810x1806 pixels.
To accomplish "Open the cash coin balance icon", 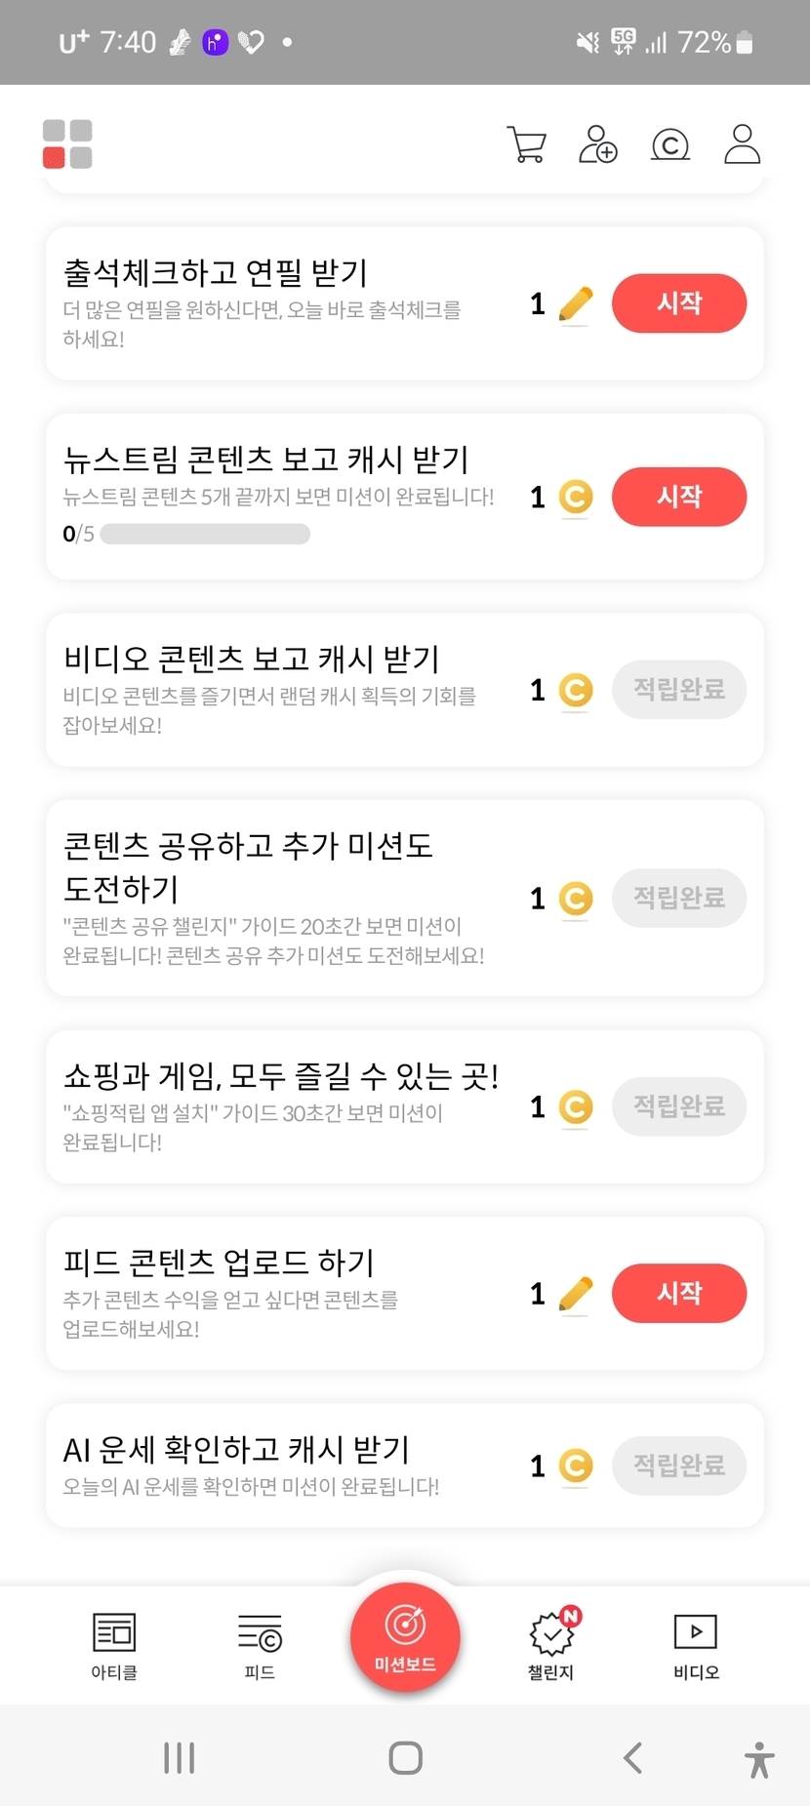I will [x=670, y=144].
